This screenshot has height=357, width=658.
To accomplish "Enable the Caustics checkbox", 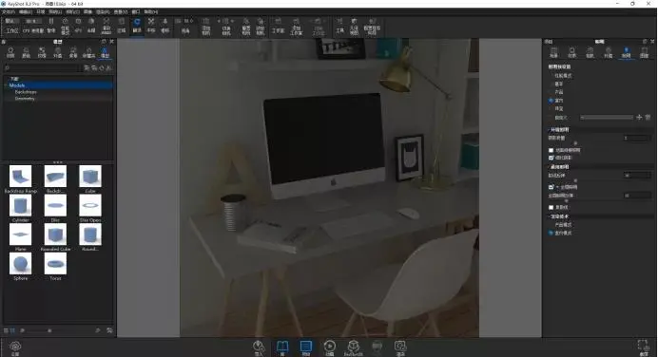I will click(551, 207).
